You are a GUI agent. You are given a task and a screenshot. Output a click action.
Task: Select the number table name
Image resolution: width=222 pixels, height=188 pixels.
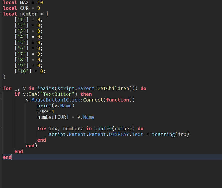(28, 14)
